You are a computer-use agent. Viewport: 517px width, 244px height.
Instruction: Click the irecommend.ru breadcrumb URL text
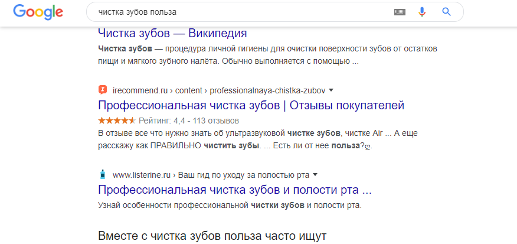point(219,90)
